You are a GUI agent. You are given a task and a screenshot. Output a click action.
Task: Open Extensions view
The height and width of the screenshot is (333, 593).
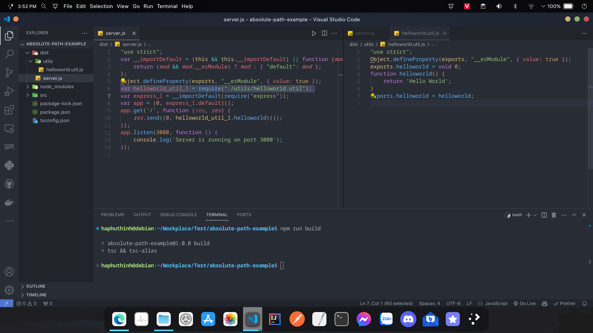pos(9,110)
